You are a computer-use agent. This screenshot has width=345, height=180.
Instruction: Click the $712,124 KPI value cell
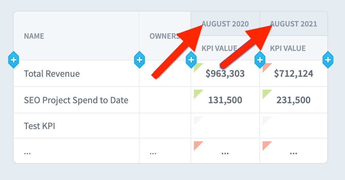(x=294, y=74)
